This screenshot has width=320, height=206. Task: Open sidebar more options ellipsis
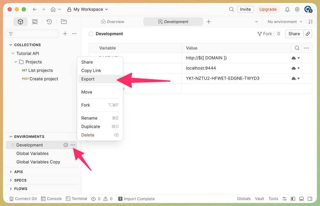click(x=74, y=34)
